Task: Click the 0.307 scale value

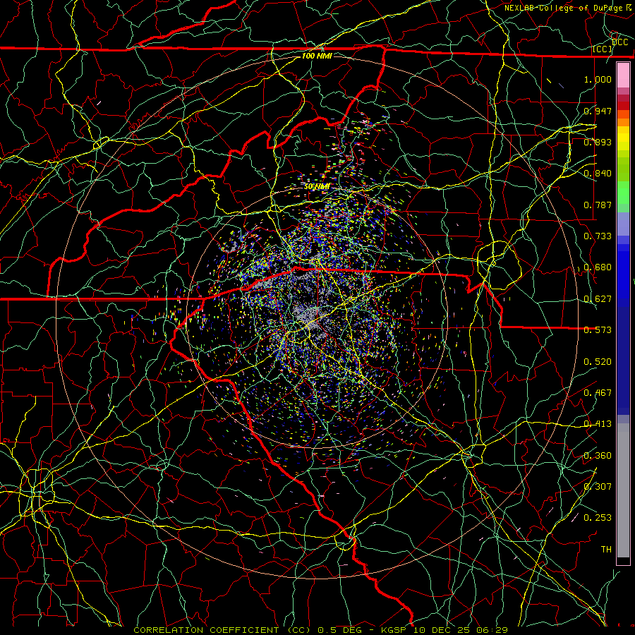Action: 598,486
